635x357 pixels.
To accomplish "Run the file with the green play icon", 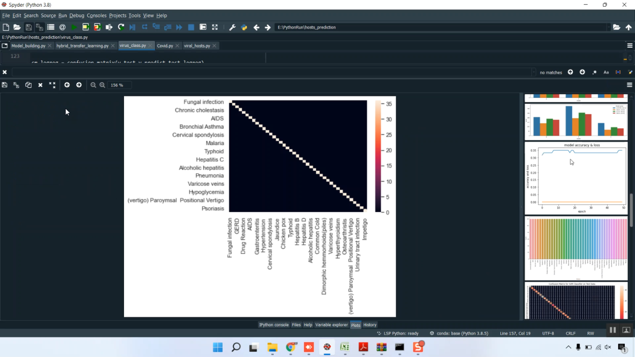I will coord(74,27).
